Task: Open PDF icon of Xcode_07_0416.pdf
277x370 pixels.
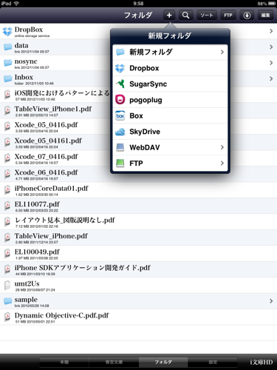Action: 7,158
